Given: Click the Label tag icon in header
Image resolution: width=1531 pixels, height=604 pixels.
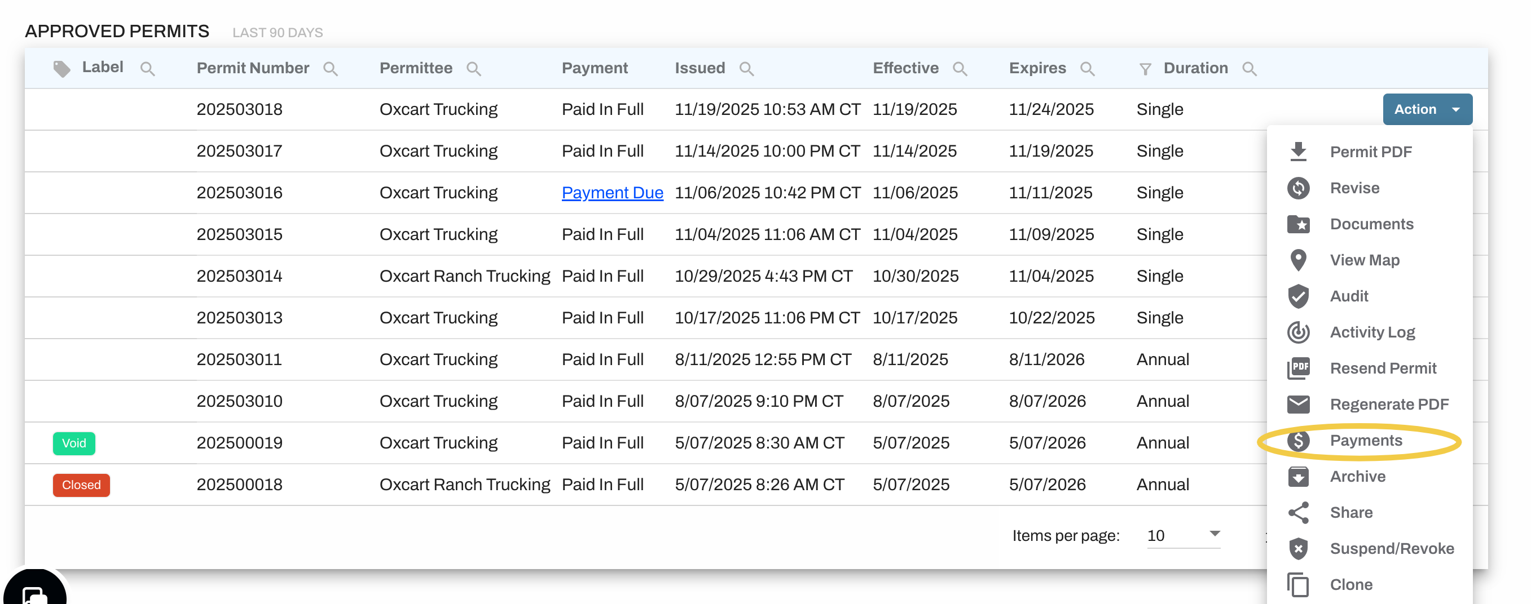Looking at the screenshot, I should [61, 69].
